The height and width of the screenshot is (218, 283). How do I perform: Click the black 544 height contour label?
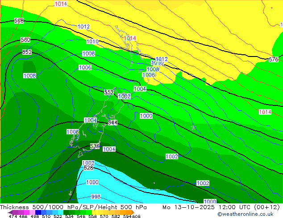pos(112,123)
